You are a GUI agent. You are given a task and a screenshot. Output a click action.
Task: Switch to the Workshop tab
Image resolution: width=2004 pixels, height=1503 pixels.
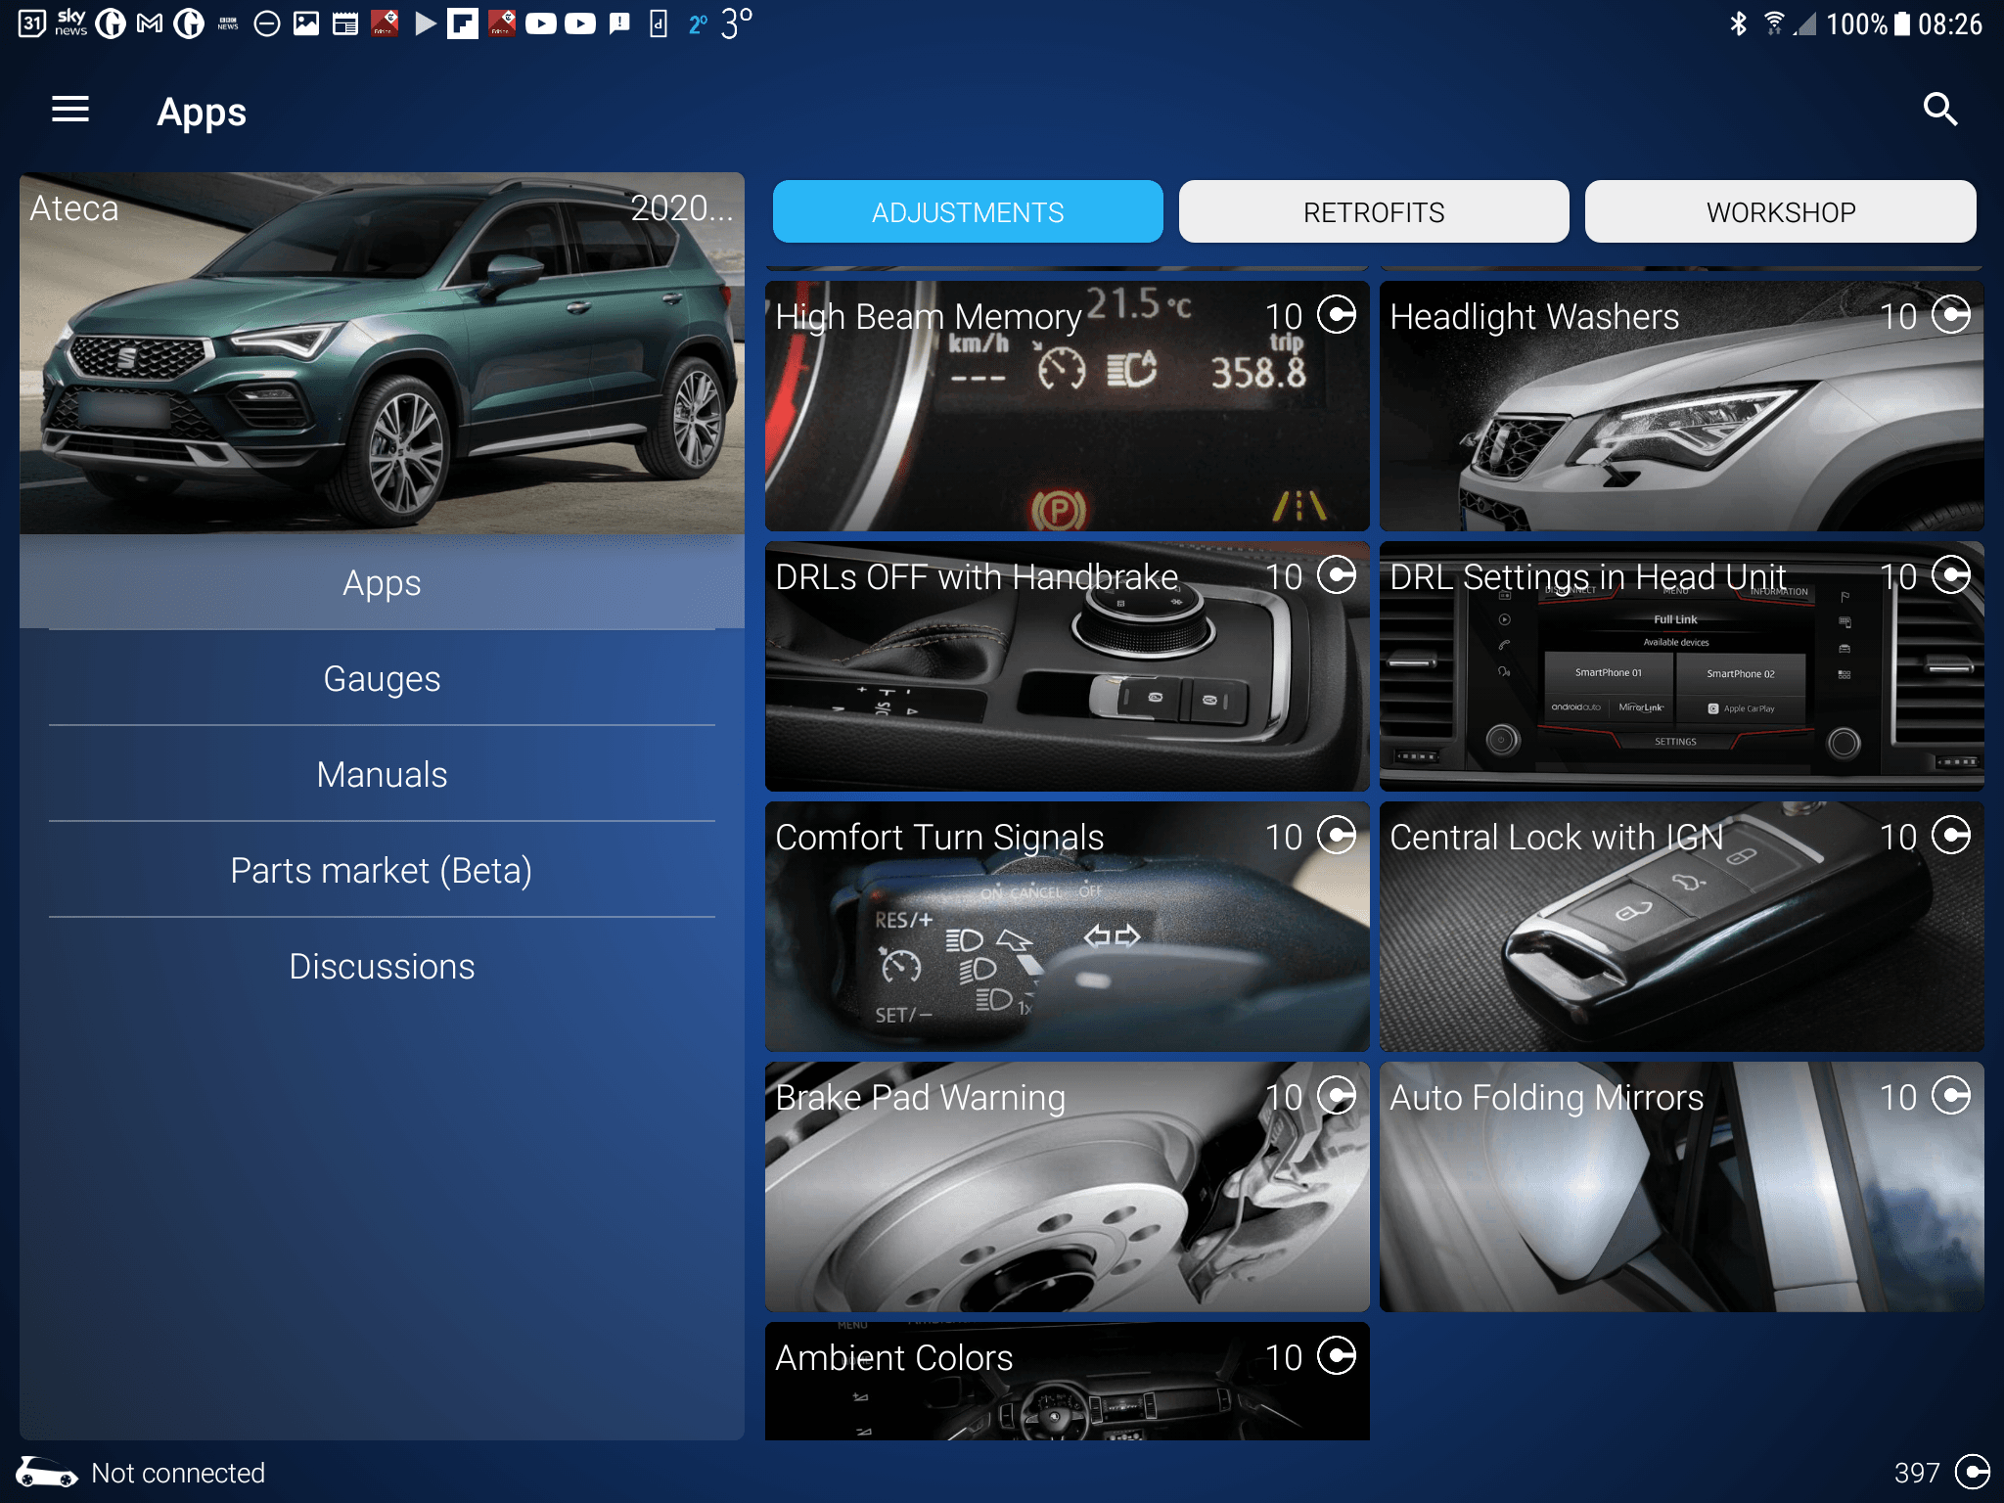point(1780,211)
